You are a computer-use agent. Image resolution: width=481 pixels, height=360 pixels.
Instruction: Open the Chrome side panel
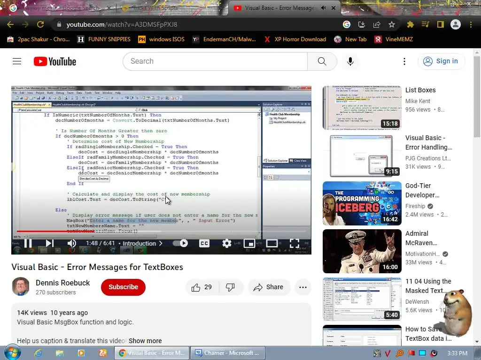coord(441,24)
